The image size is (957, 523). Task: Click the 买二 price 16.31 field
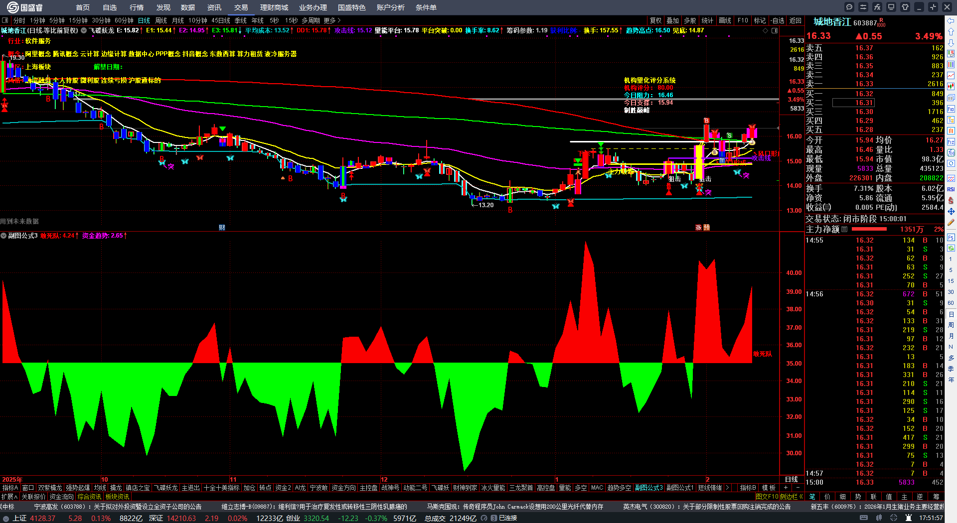(x=853, y=103)
